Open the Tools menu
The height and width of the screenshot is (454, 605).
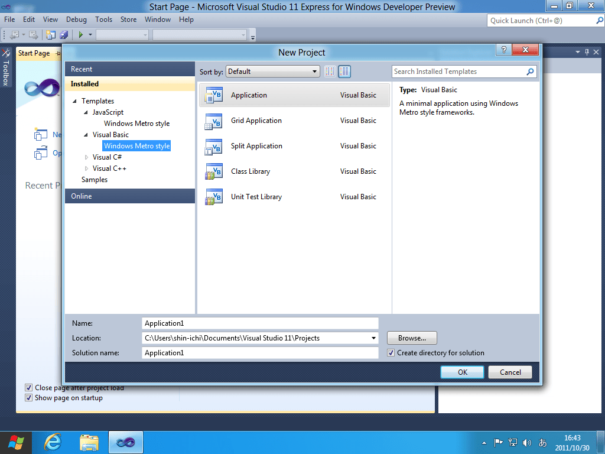tap(104, 20)
